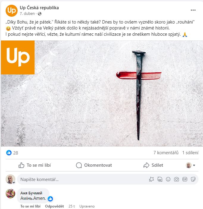Open the avatar sticker icon in comment box
This screenshot has height=209, width=203.
[x=152, y=179]
